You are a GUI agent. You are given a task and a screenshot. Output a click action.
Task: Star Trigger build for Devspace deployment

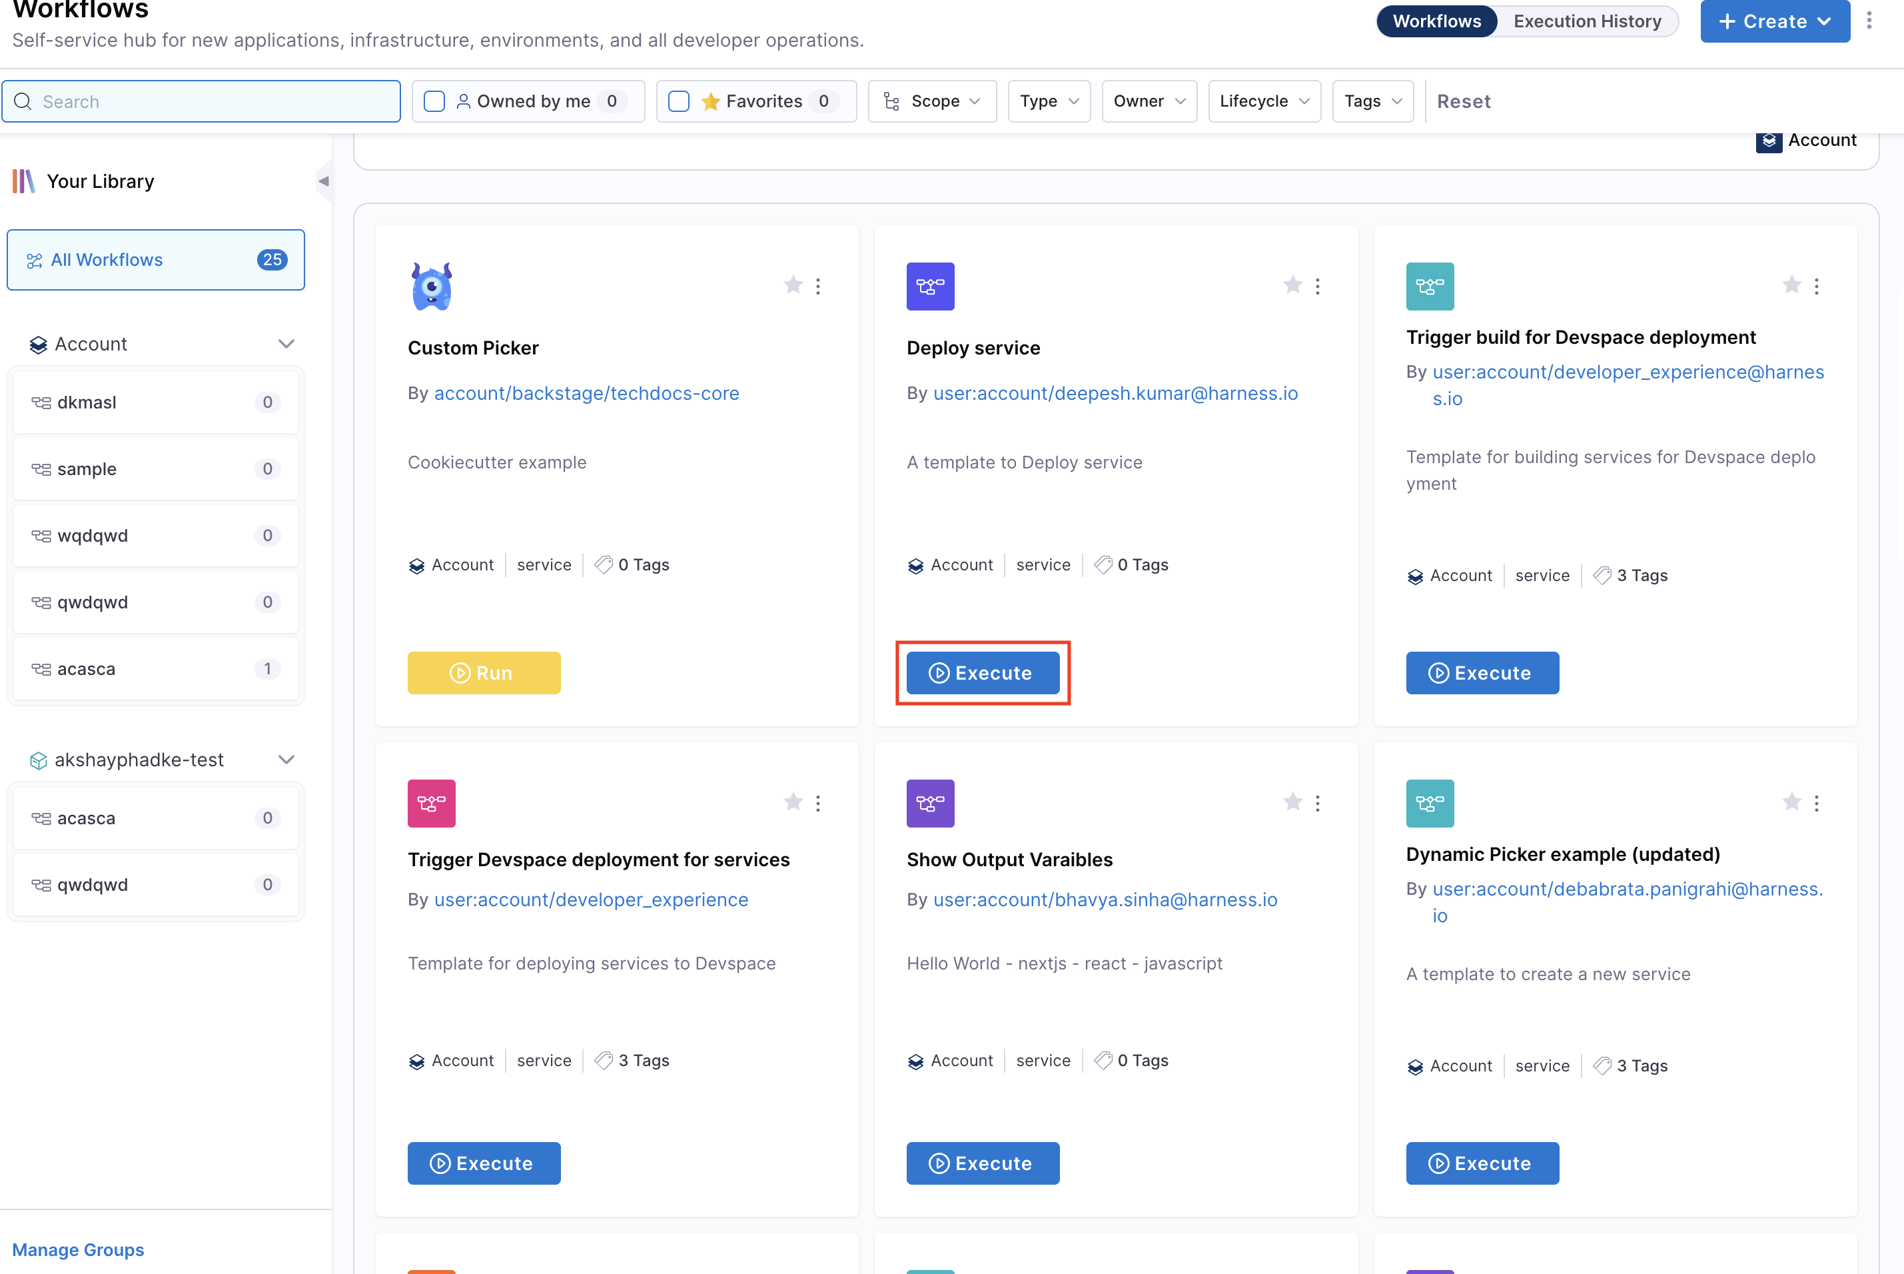(x=1791, y=285)
